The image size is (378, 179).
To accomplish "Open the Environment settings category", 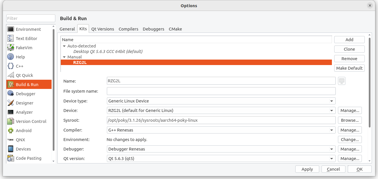I will (x=28, y=29).
